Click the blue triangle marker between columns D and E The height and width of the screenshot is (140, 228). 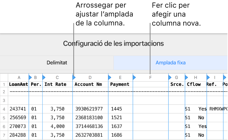109,77
